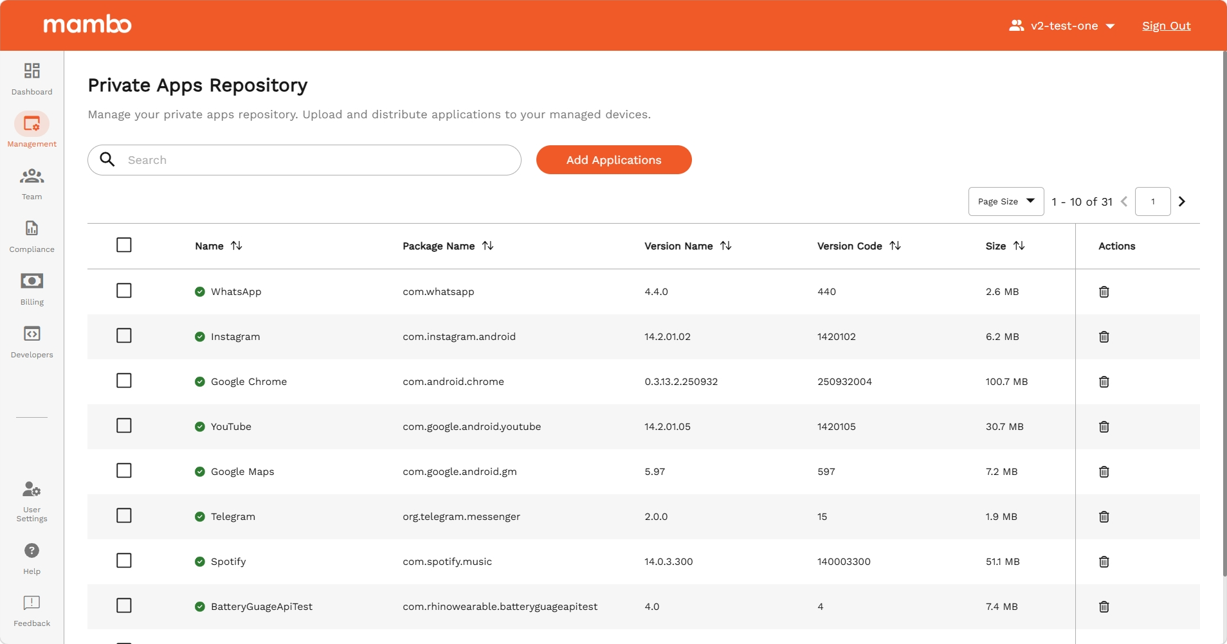Go to next page arrow
Screen dimensions: 1227x644
(1182, 201)
